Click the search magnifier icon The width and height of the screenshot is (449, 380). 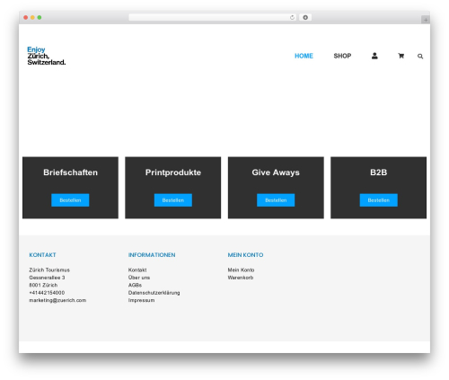[420, 56]
